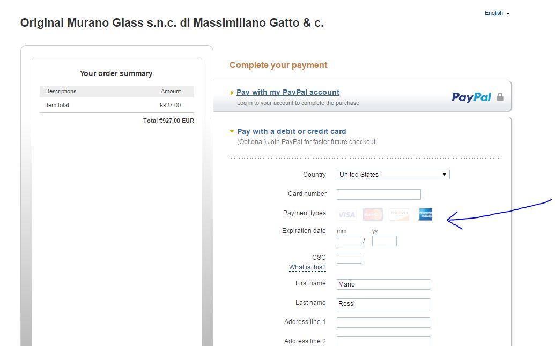Select the MasterCard payment type icon

point(372,214)
